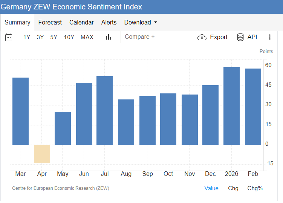
Task: Select the 5Y time range
Action: (54, 37)
